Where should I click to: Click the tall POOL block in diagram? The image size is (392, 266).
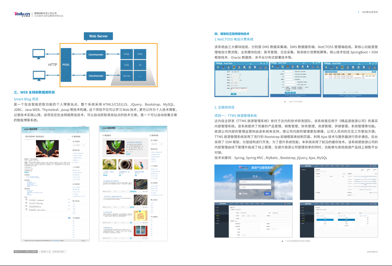66,65
